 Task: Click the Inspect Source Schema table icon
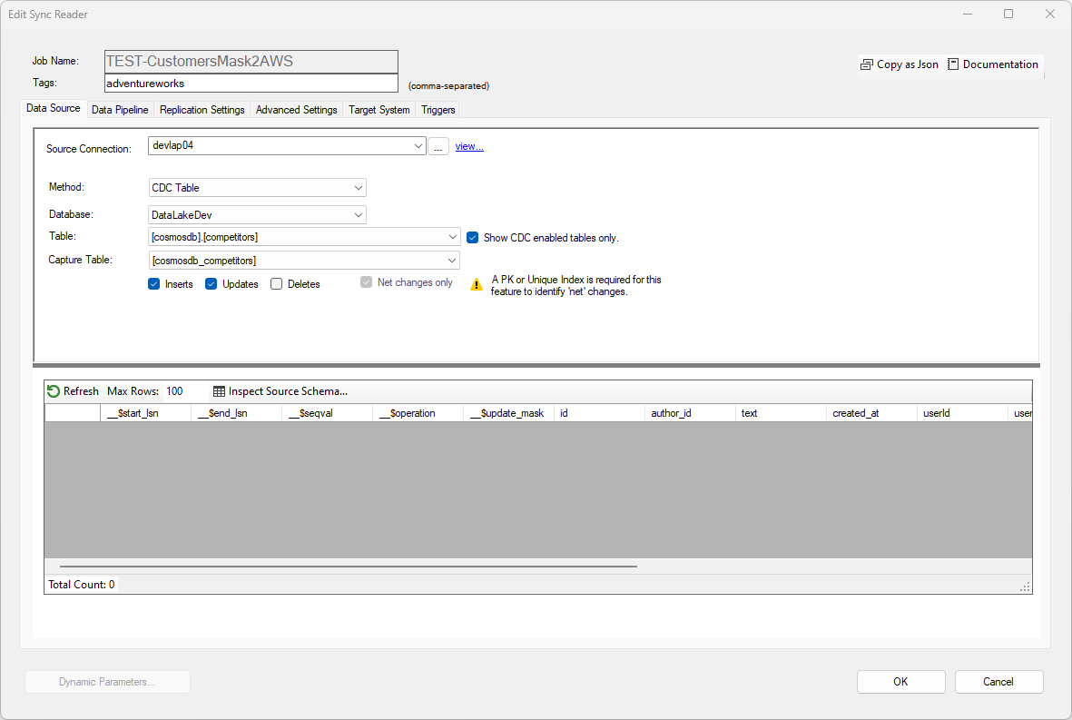point(219,392)
